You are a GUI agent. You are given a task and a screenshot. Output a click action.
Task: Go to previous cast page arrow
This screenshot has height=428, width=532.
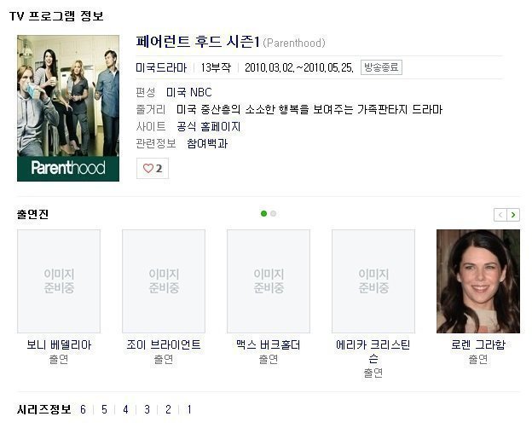click(x=500, y=215)
